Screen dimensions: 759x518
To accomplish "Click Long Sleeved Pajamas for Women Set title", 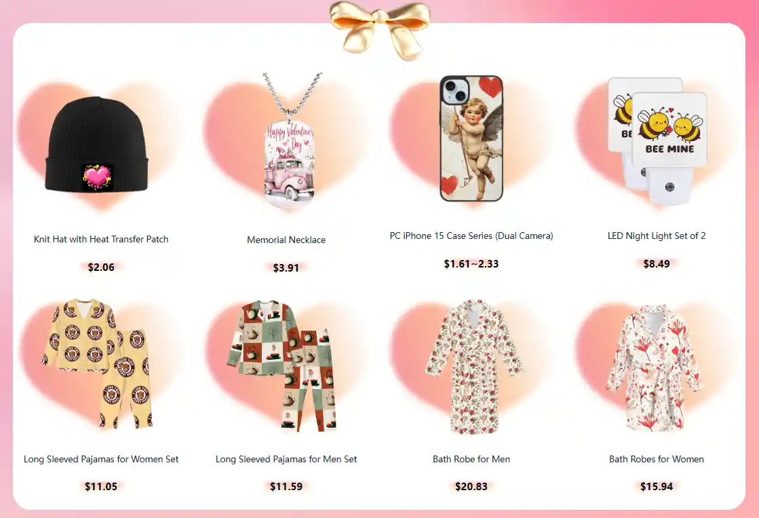I will click(x=101, y=459).
